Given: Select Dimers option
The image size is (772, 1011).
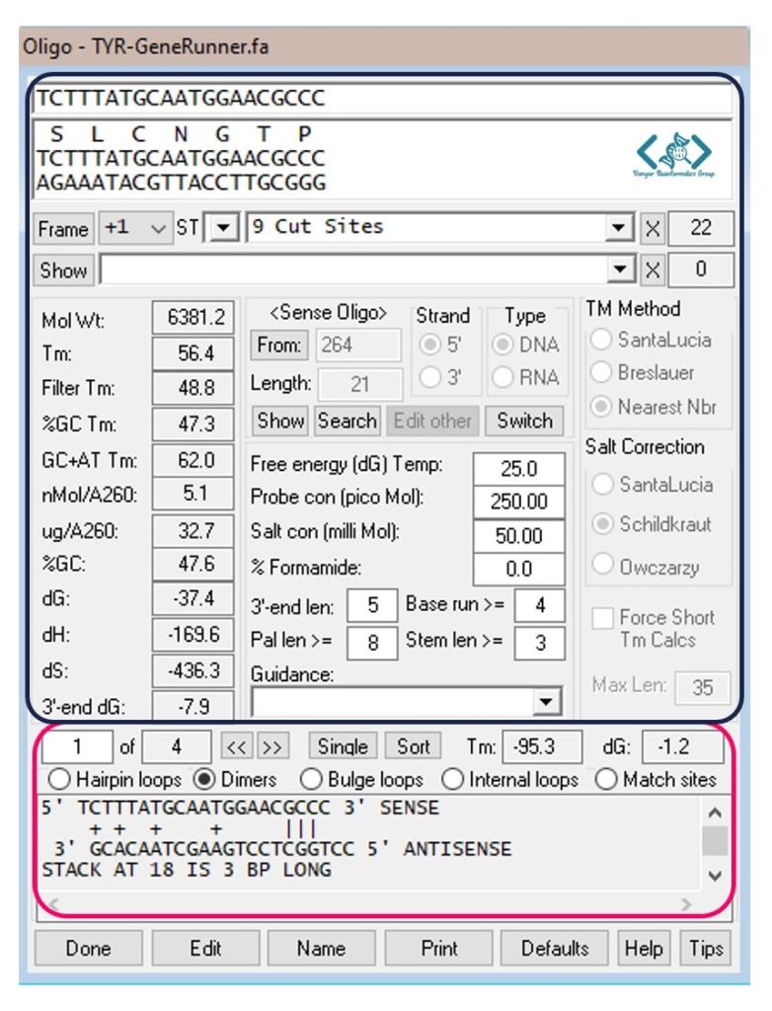Looking at the screenshot, I should [203, 779].
